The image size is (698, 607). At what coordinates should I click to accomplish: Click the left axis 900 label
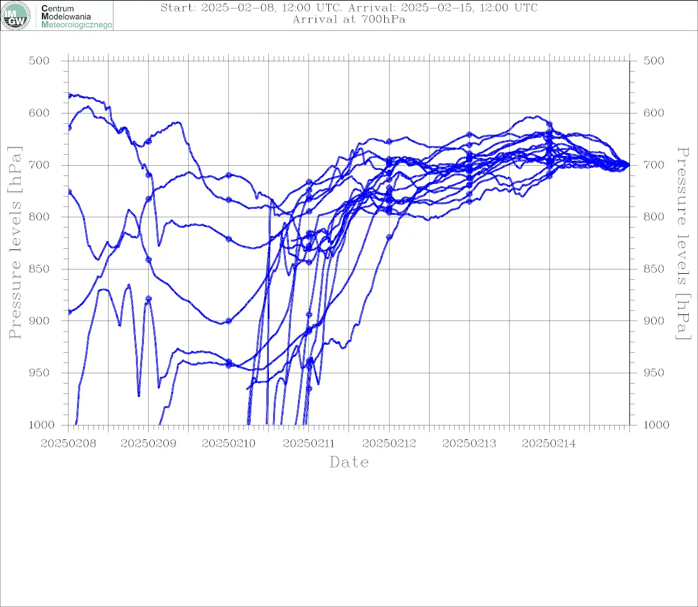click(x=39, y=320)
